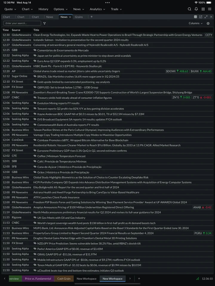This screenshot has width=215, height=286.
Task: Click the news search input field
Action: pos(22,23)
